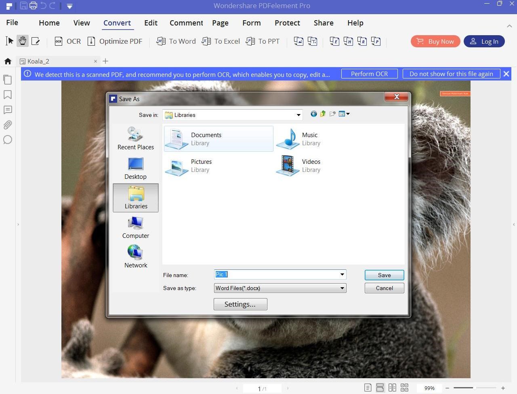The height and width of the screenshot is (394, 517).
Task: Open the Search side panel
Action: (7, 140)
